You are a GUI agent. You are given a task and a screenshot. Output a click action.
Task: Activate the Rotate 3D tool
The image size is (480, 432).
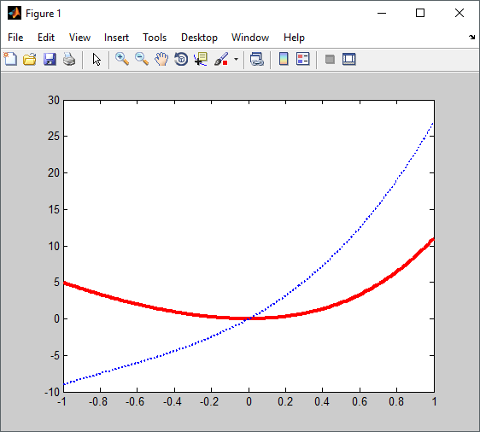(181, 59)
